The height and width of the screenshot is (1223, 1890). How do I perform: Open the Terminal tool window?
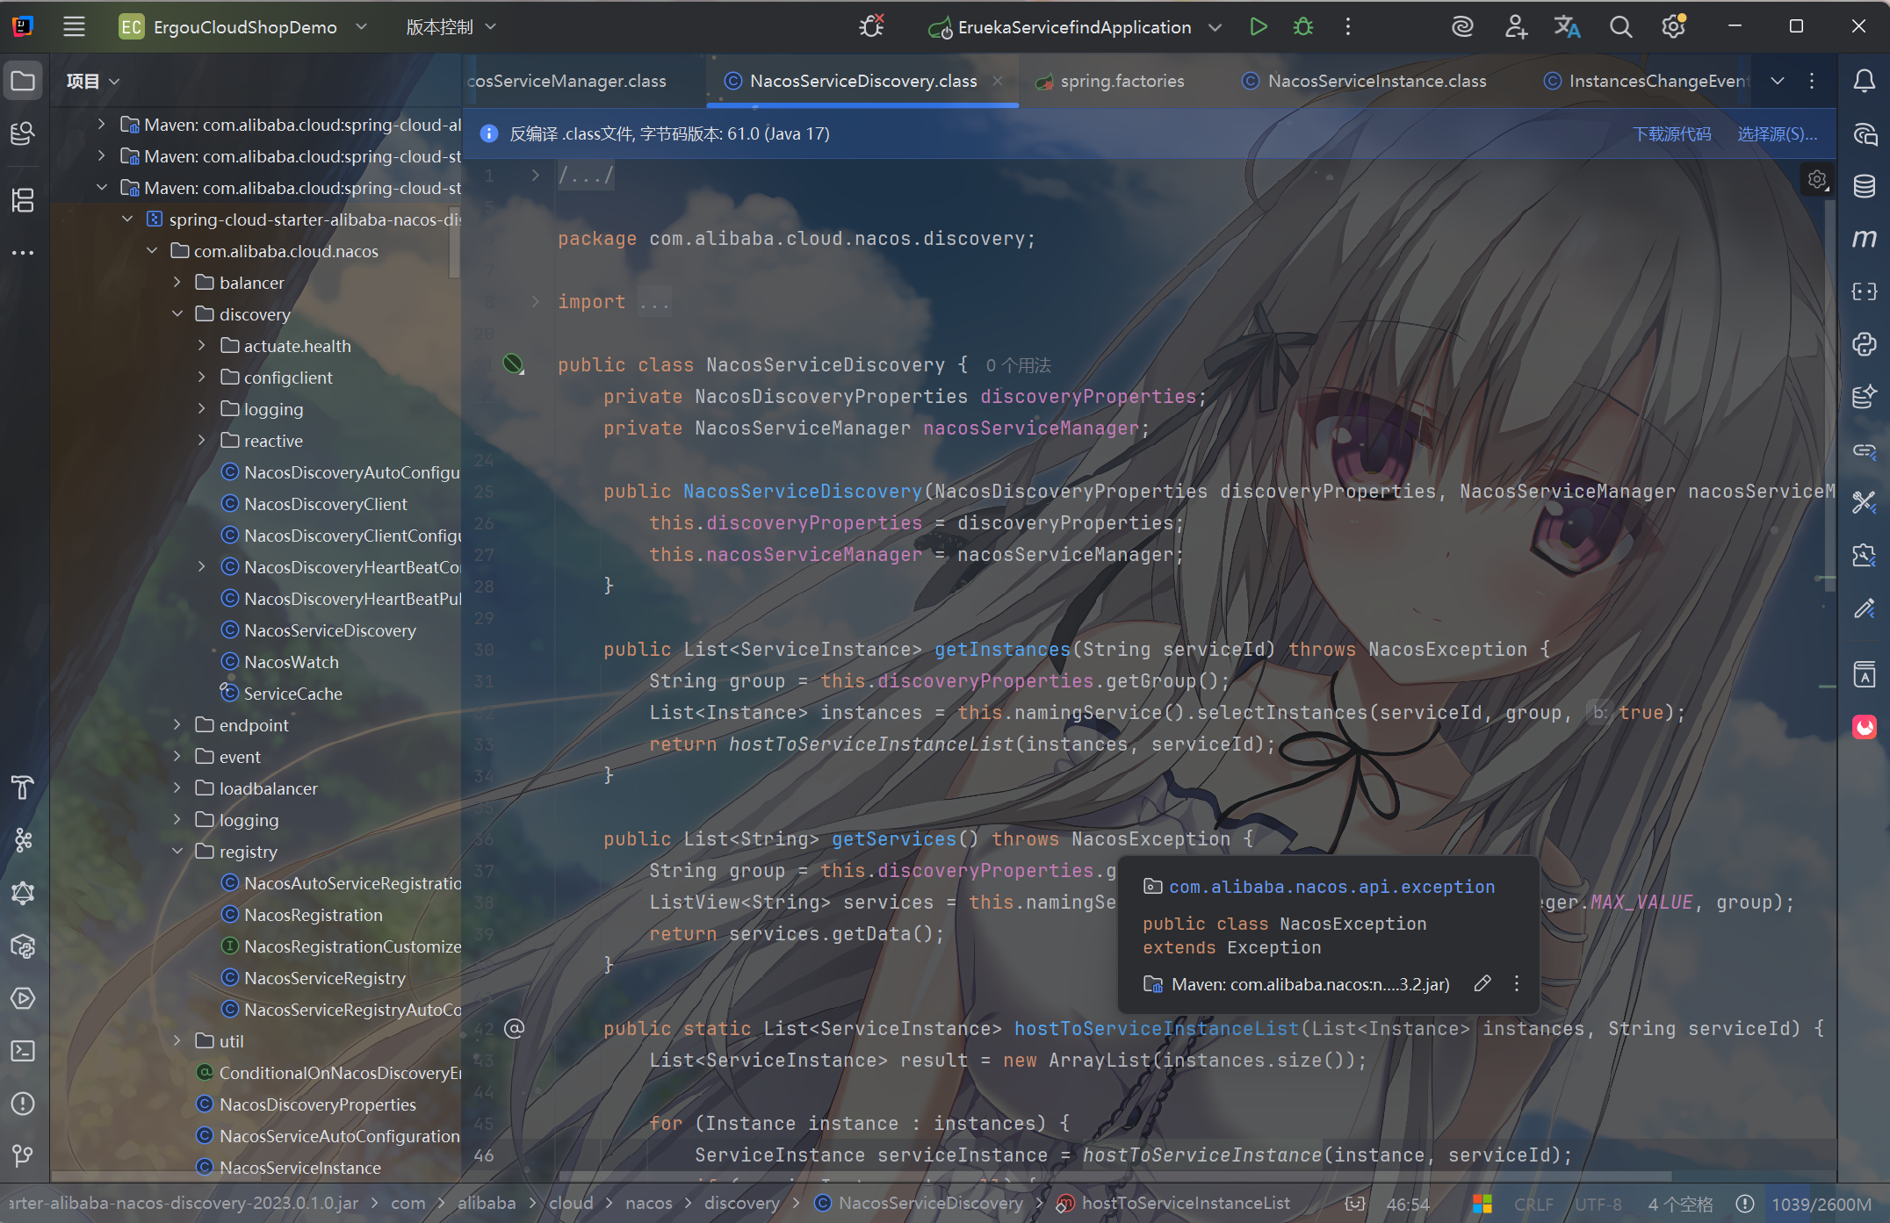click(x=23, y=1051)
